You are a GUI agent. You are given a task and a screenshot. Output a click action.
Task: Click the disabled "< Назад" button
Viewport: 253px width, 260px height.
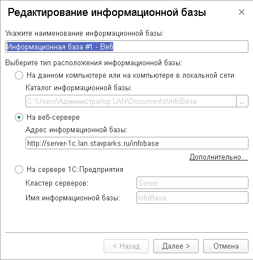(x=126, y=246)
